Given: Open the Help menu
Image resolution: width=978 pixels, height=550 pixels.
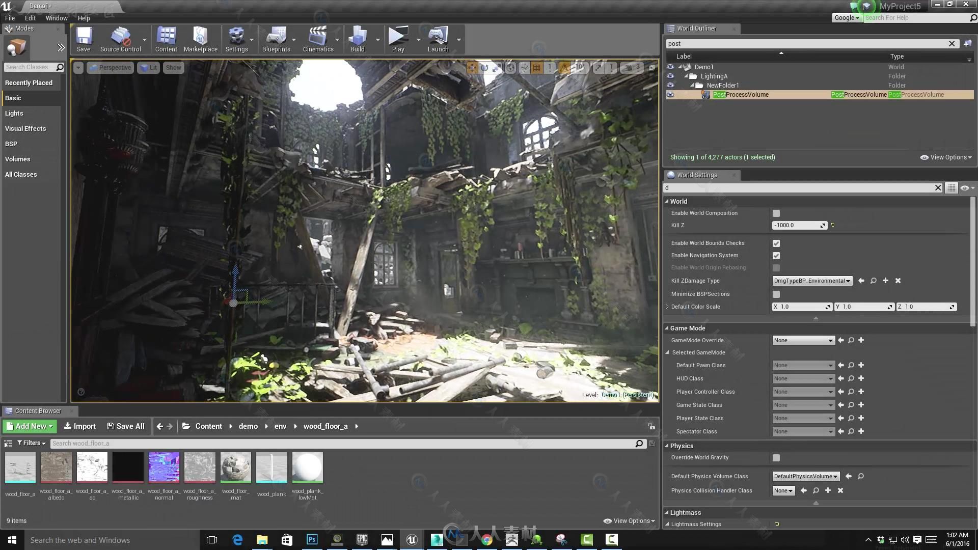Looking at the screenshot, I should click(84, 18).
